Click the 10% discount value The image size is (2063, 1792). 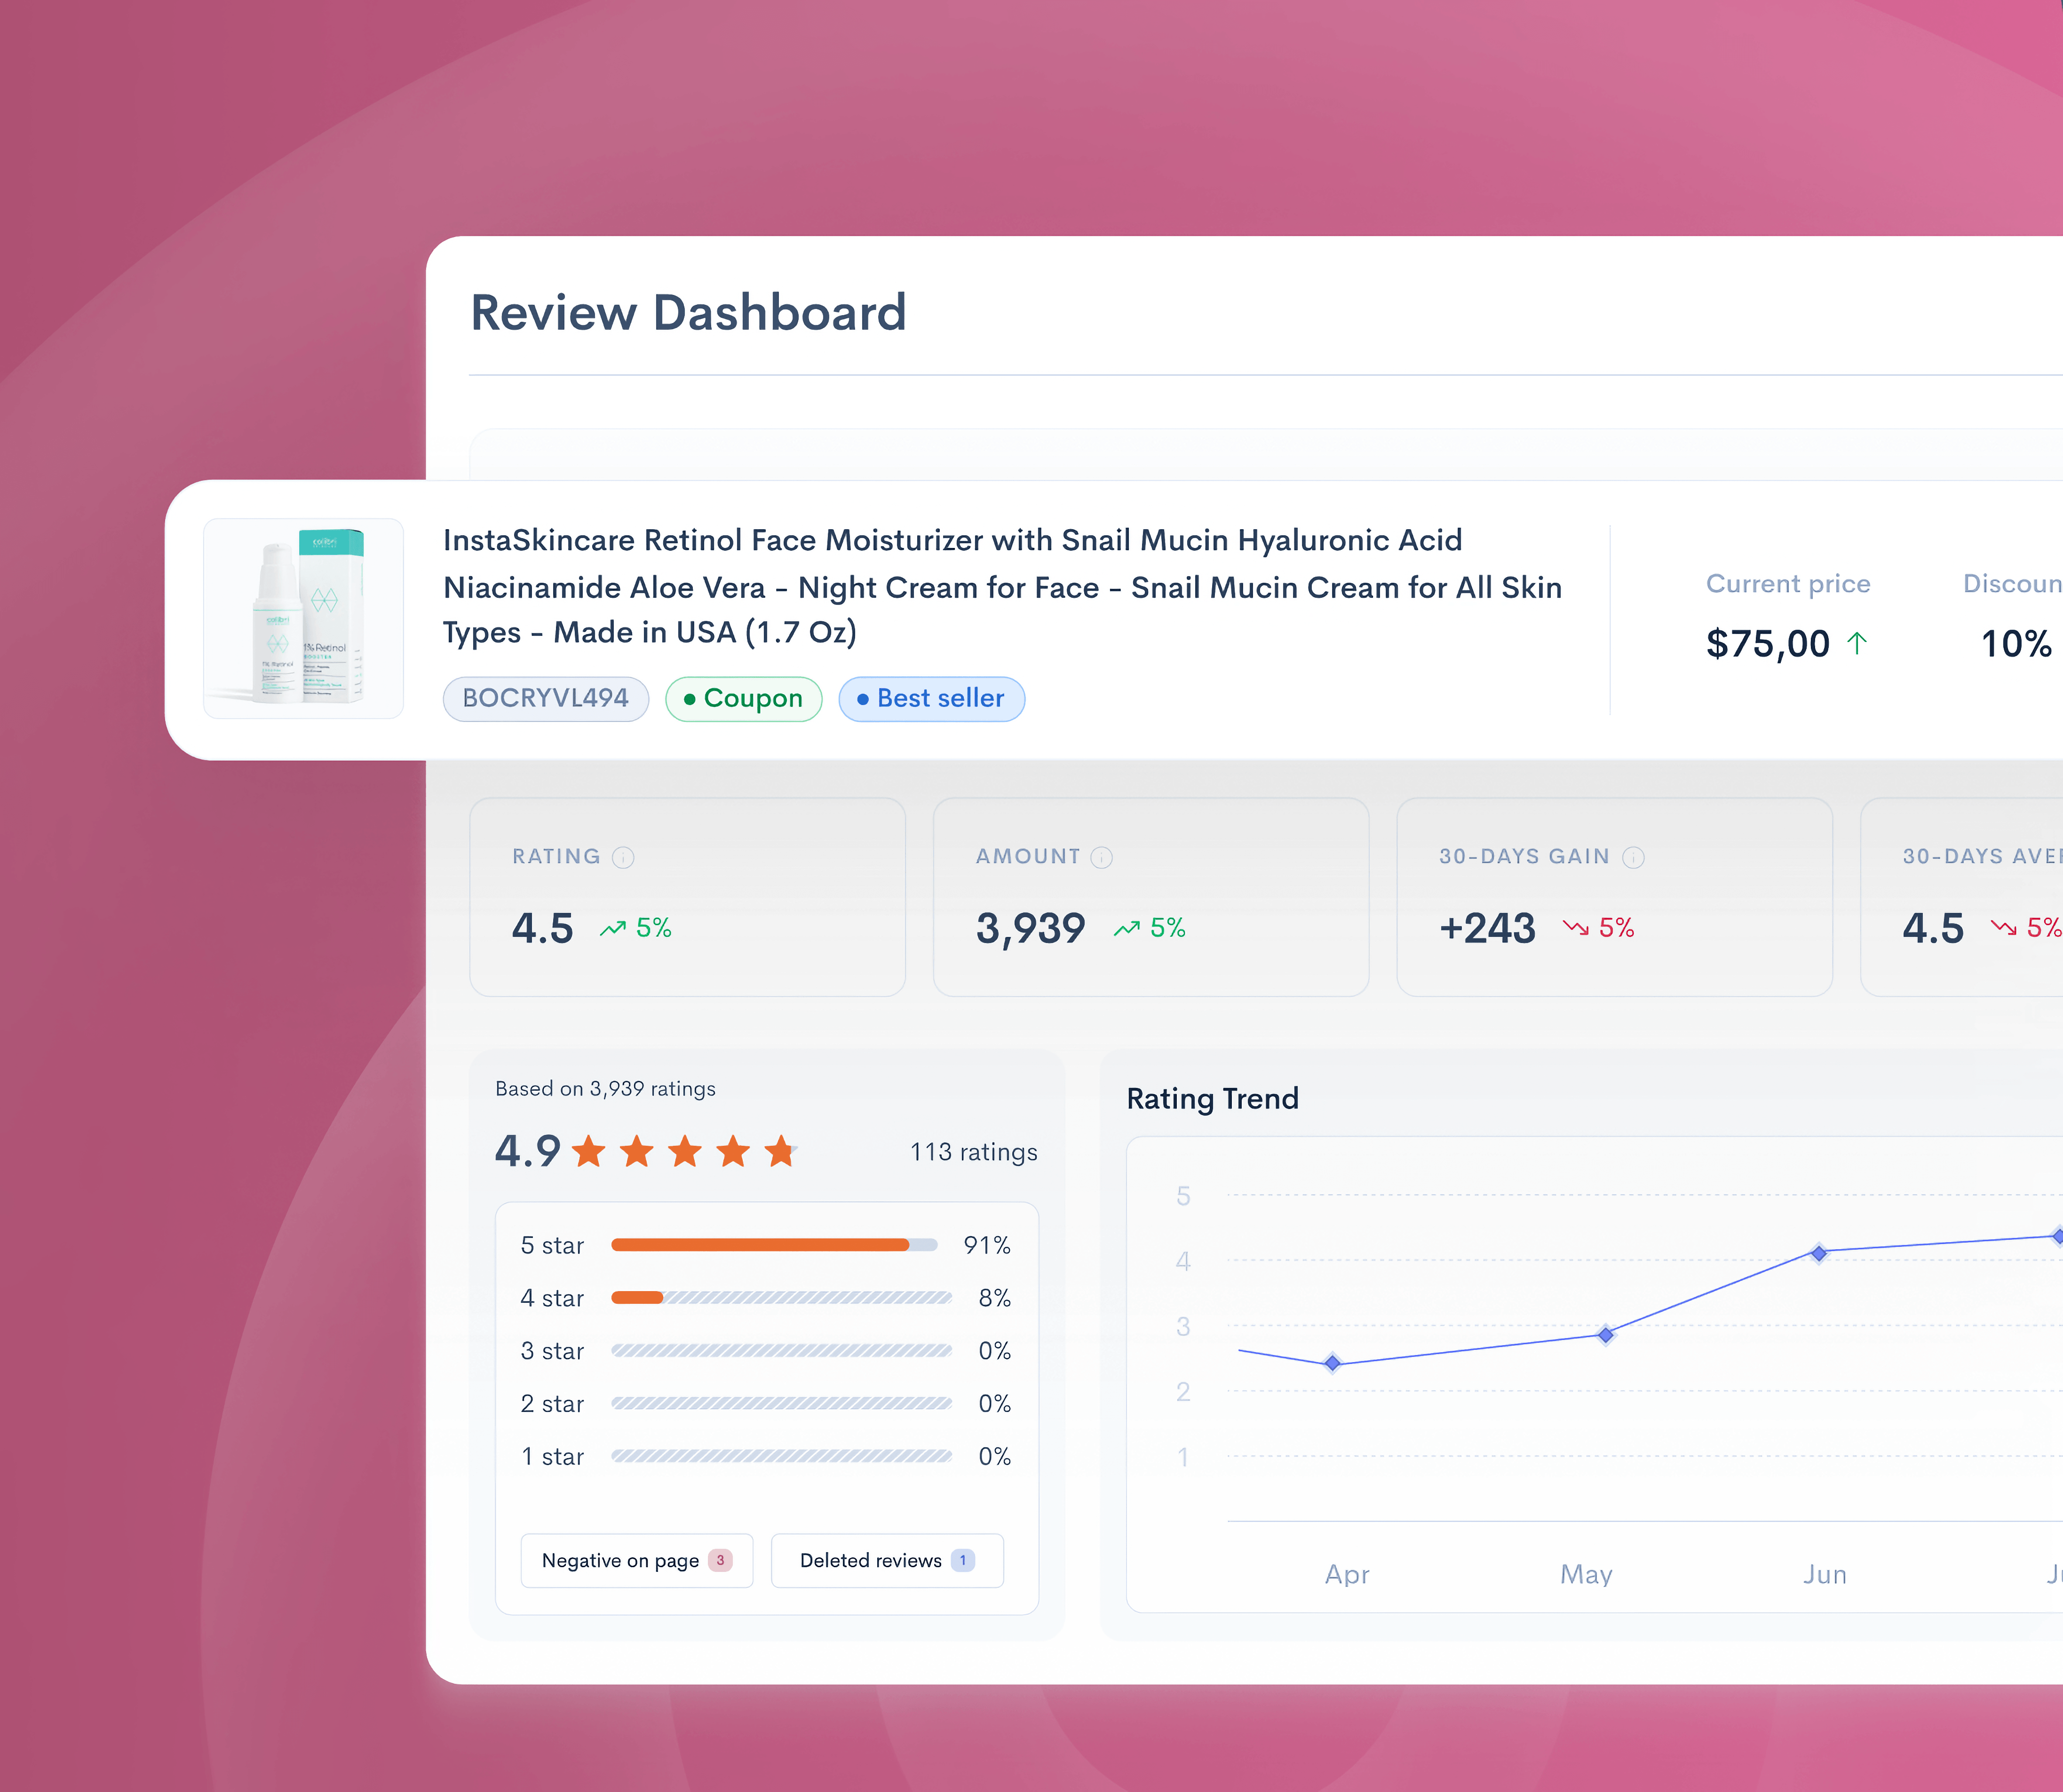[2016, 644]
